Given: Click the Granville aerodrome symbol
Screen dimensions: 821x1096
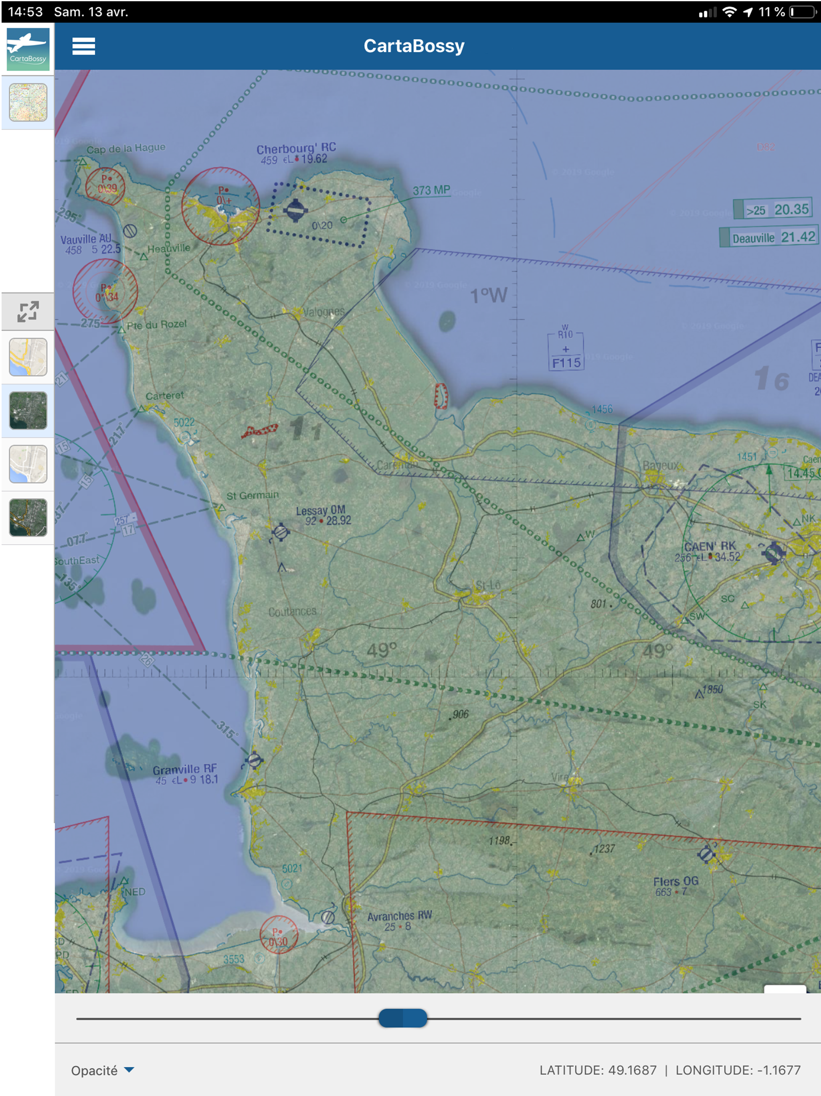Looking at the screenshot, I should point(254,760).
